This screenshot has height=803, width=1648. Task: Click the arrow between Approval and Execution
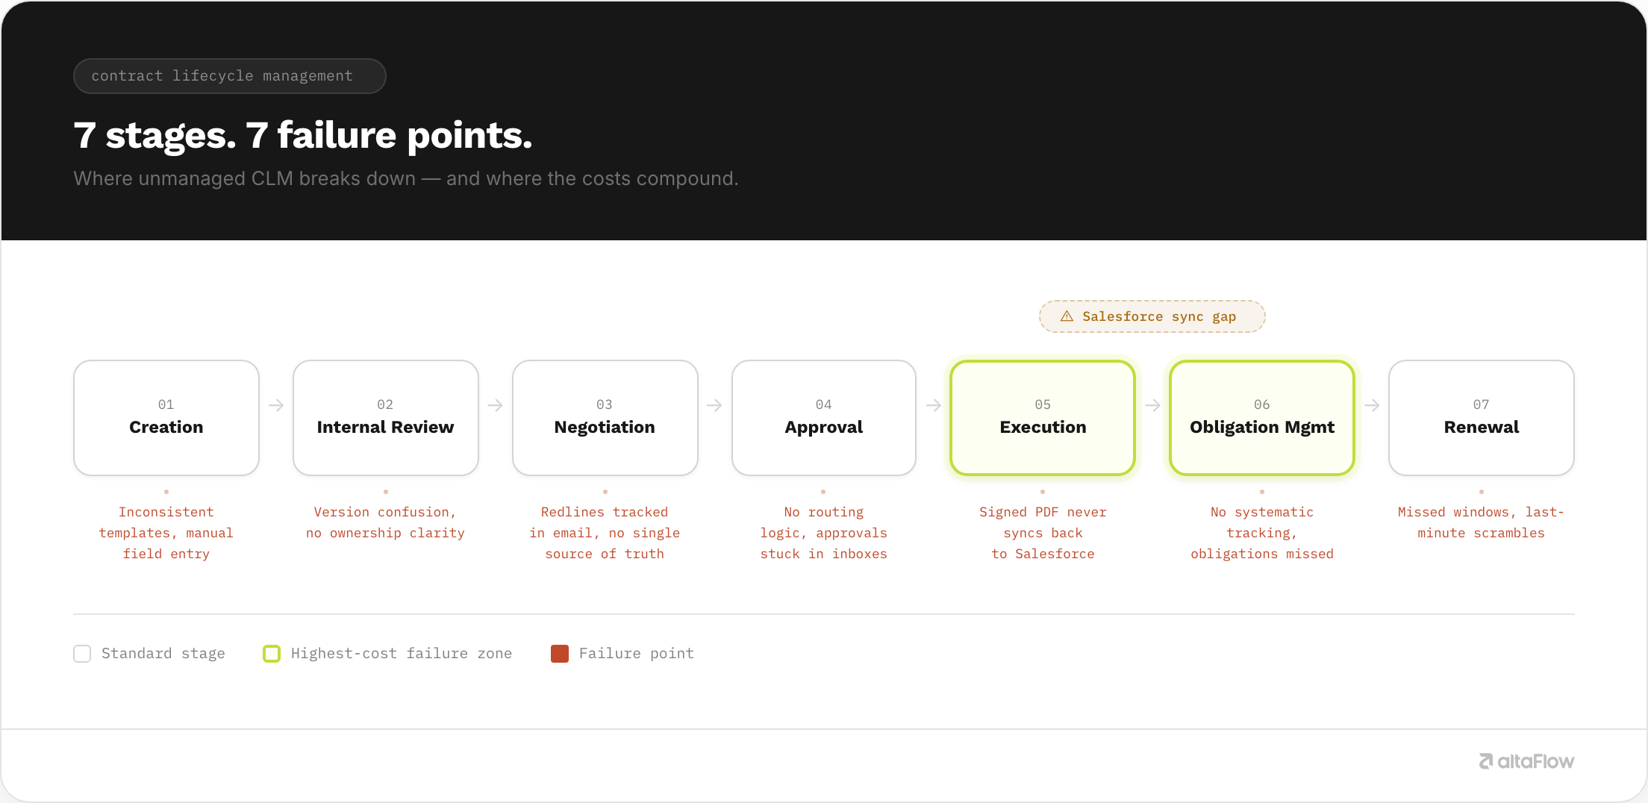933,405
